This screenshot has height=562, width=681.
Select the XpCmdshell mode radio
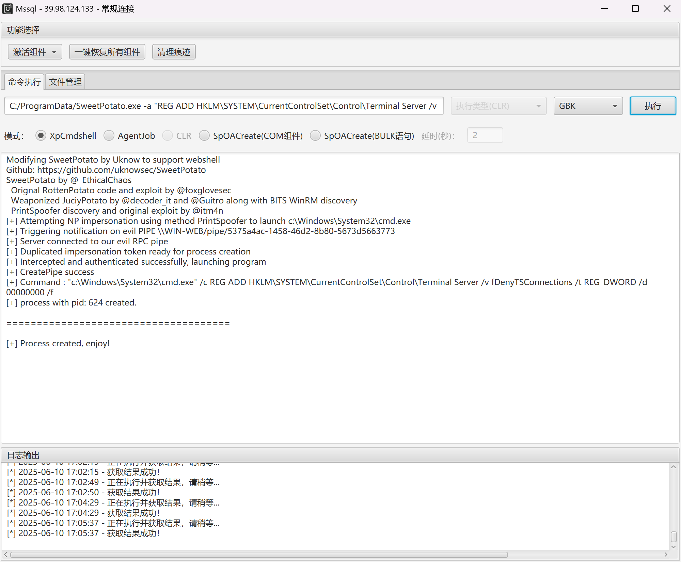coord(41,136)
